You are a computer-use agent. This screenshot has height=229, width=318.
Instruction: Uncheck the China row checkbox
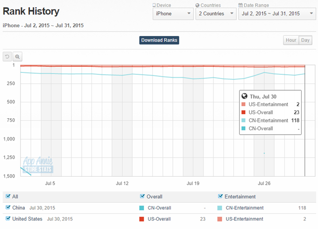[x=8, y=208]
